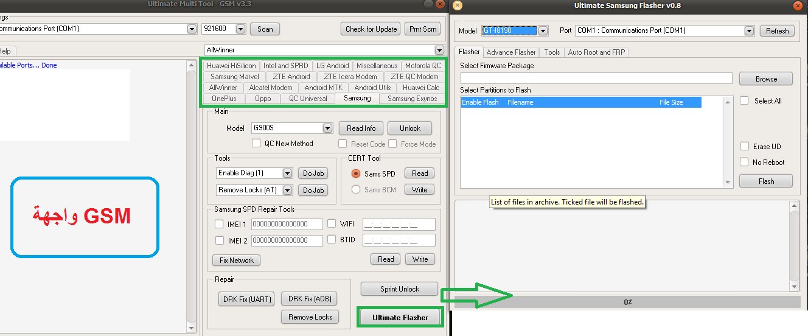Image resolution: width=808 pixels, height=336 pixels.
Task: Select the Samsung Marvel tab
Action: [x=234, y=77]
